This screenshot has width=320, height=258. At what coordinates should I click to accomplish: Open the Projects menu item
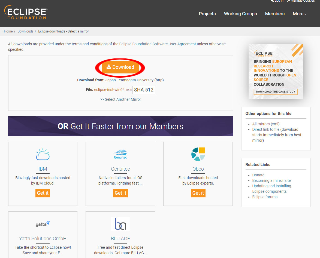click(207, 14)
